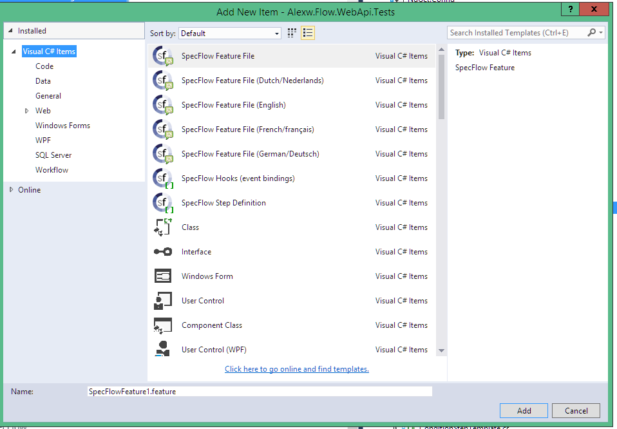Pick the Component Class template icon
This screenshot has width=617, height=429.
(x=163, y=325)
